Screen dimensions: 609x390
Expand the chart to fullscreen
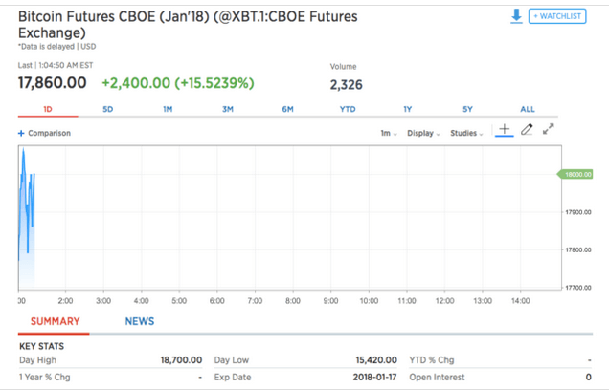(x=549, y=130)
